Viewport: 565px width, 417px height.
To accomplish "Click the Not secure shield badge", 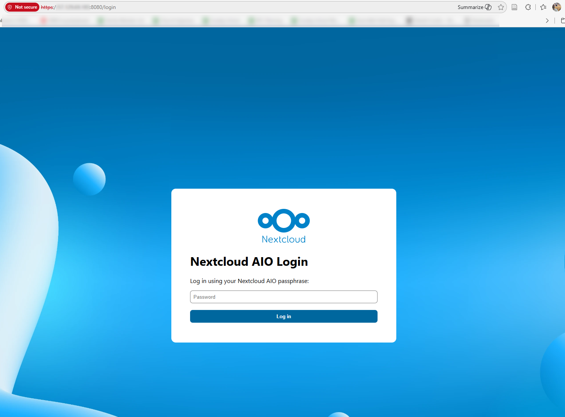I will (x=22, y=7).
